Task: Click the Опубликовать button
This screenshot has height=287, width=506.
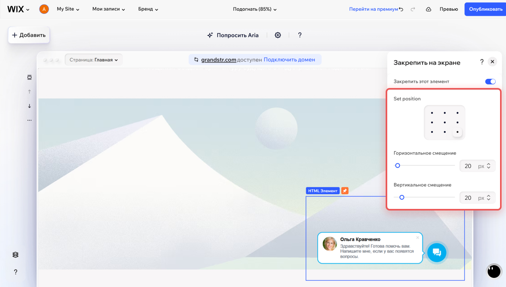Action: coord(485,9)
